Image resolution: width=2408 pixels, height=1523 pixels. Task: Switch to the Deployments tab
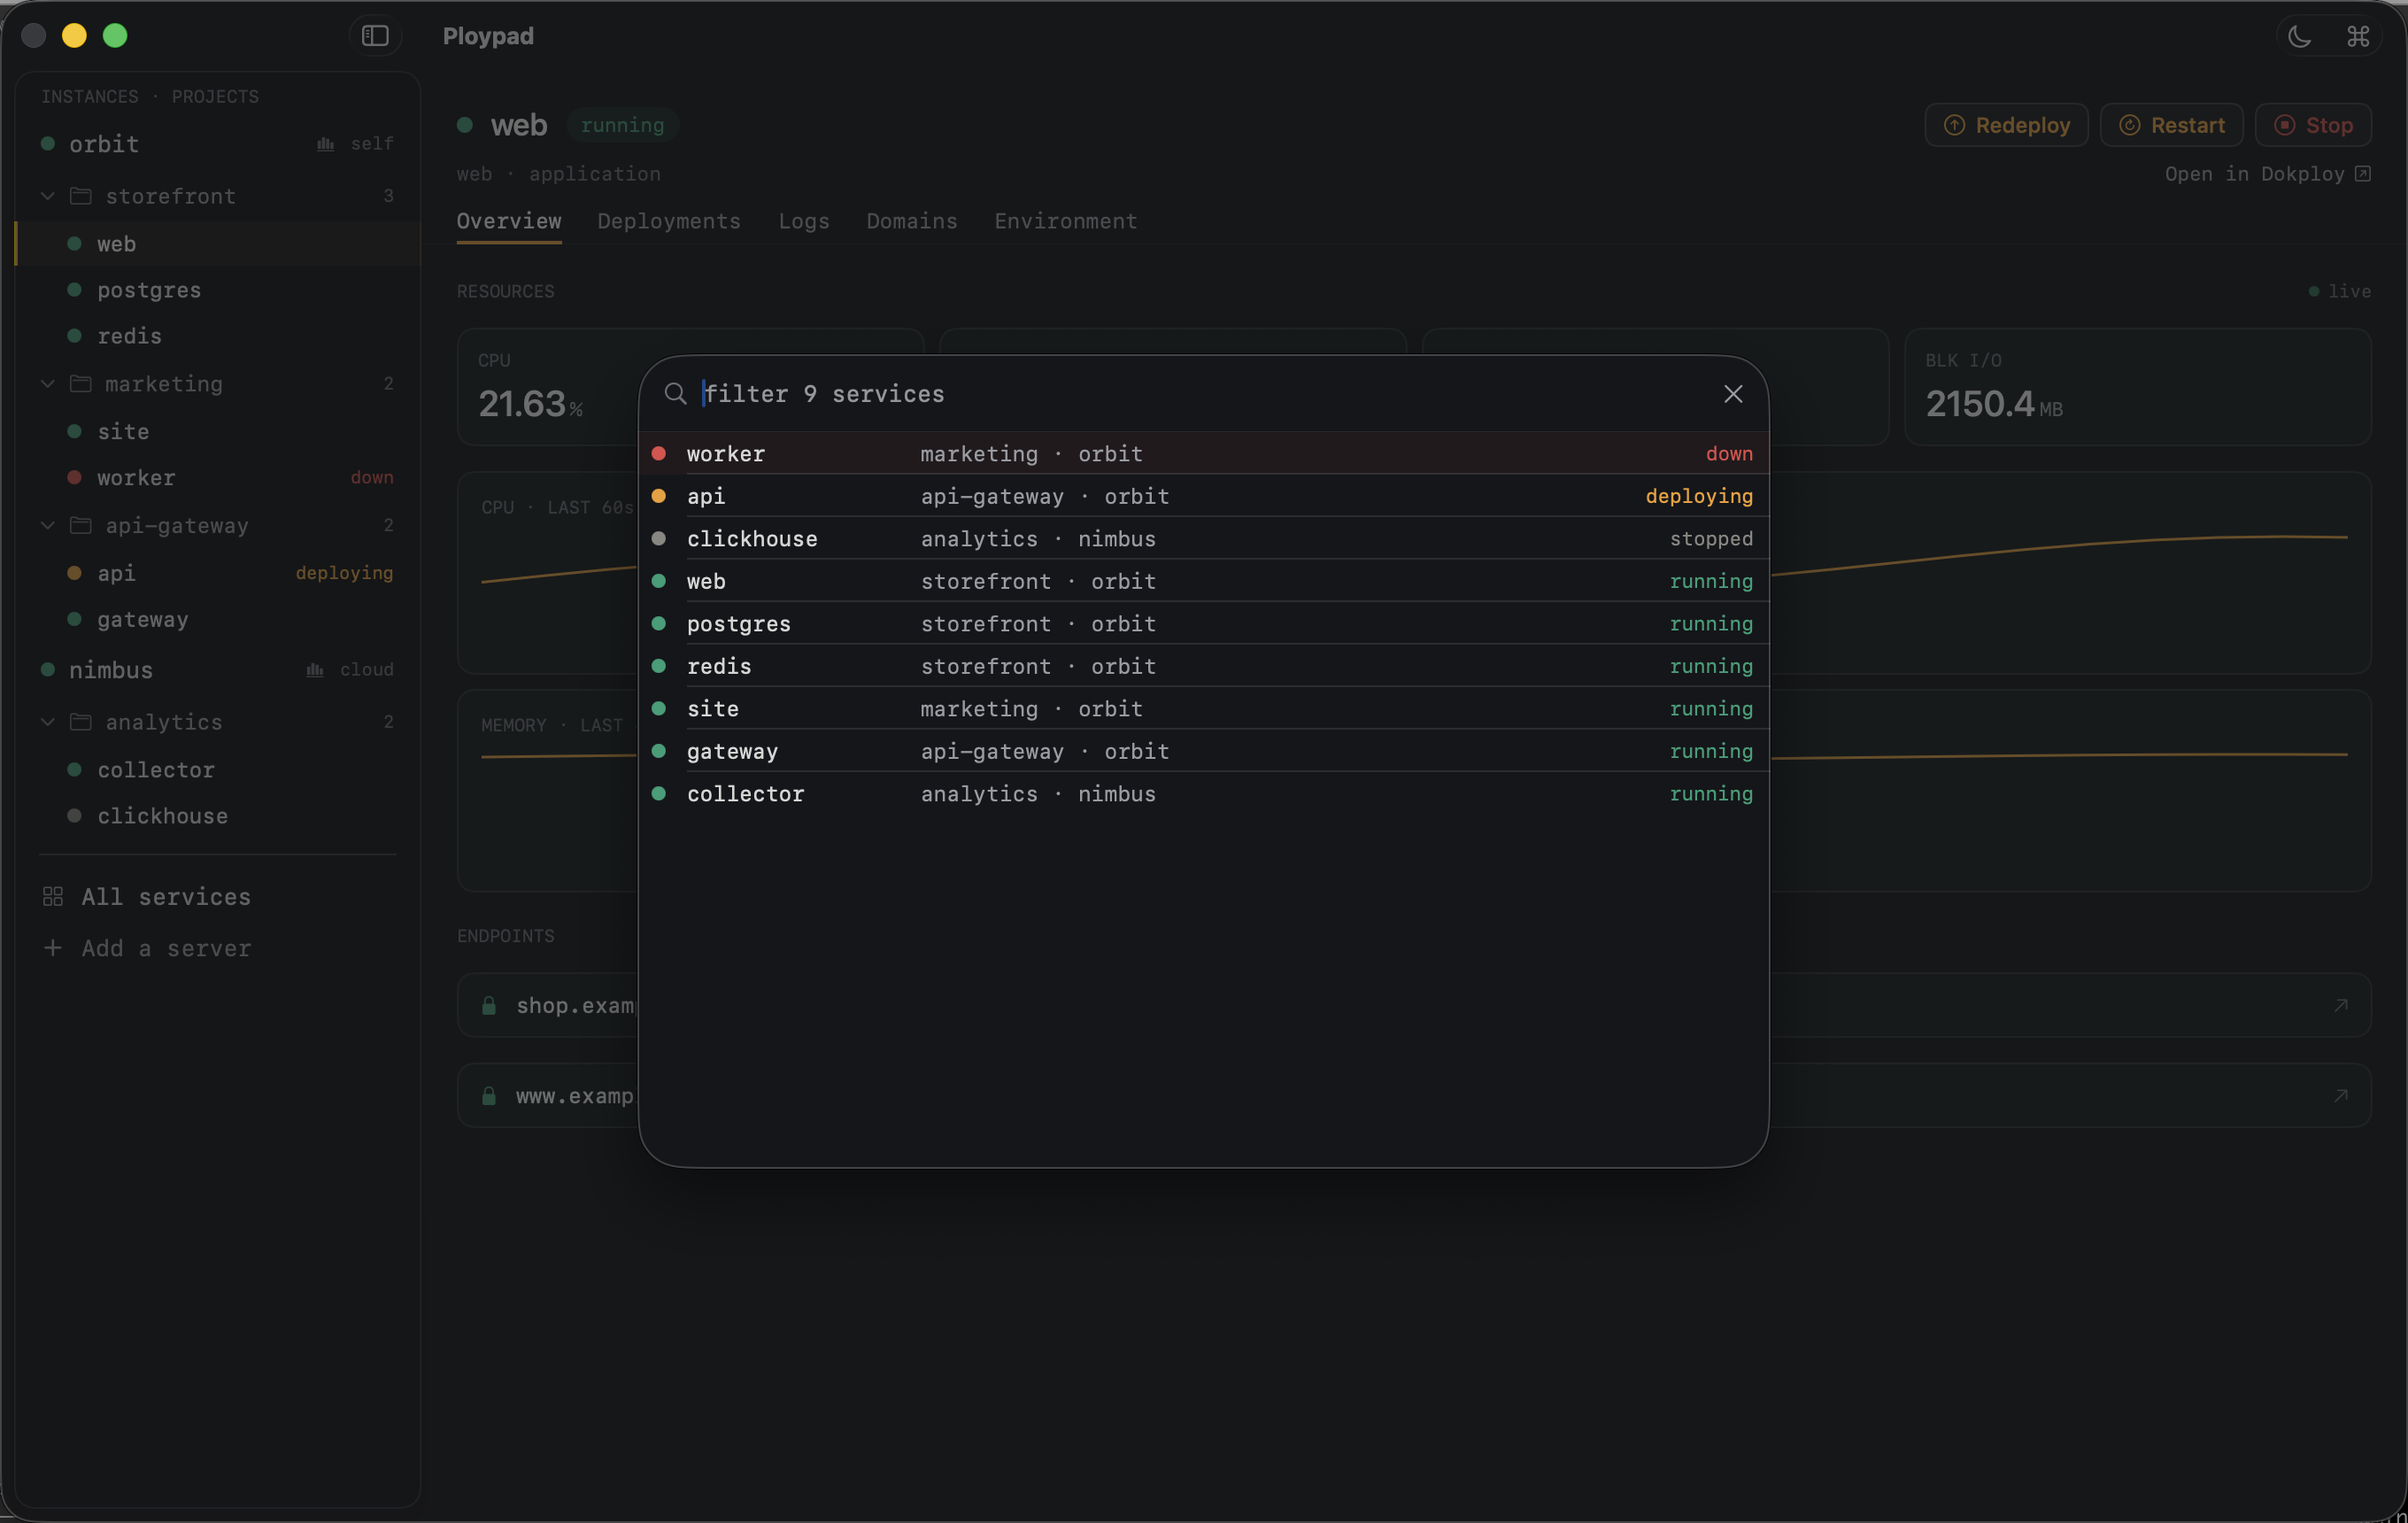click(669, 221)
